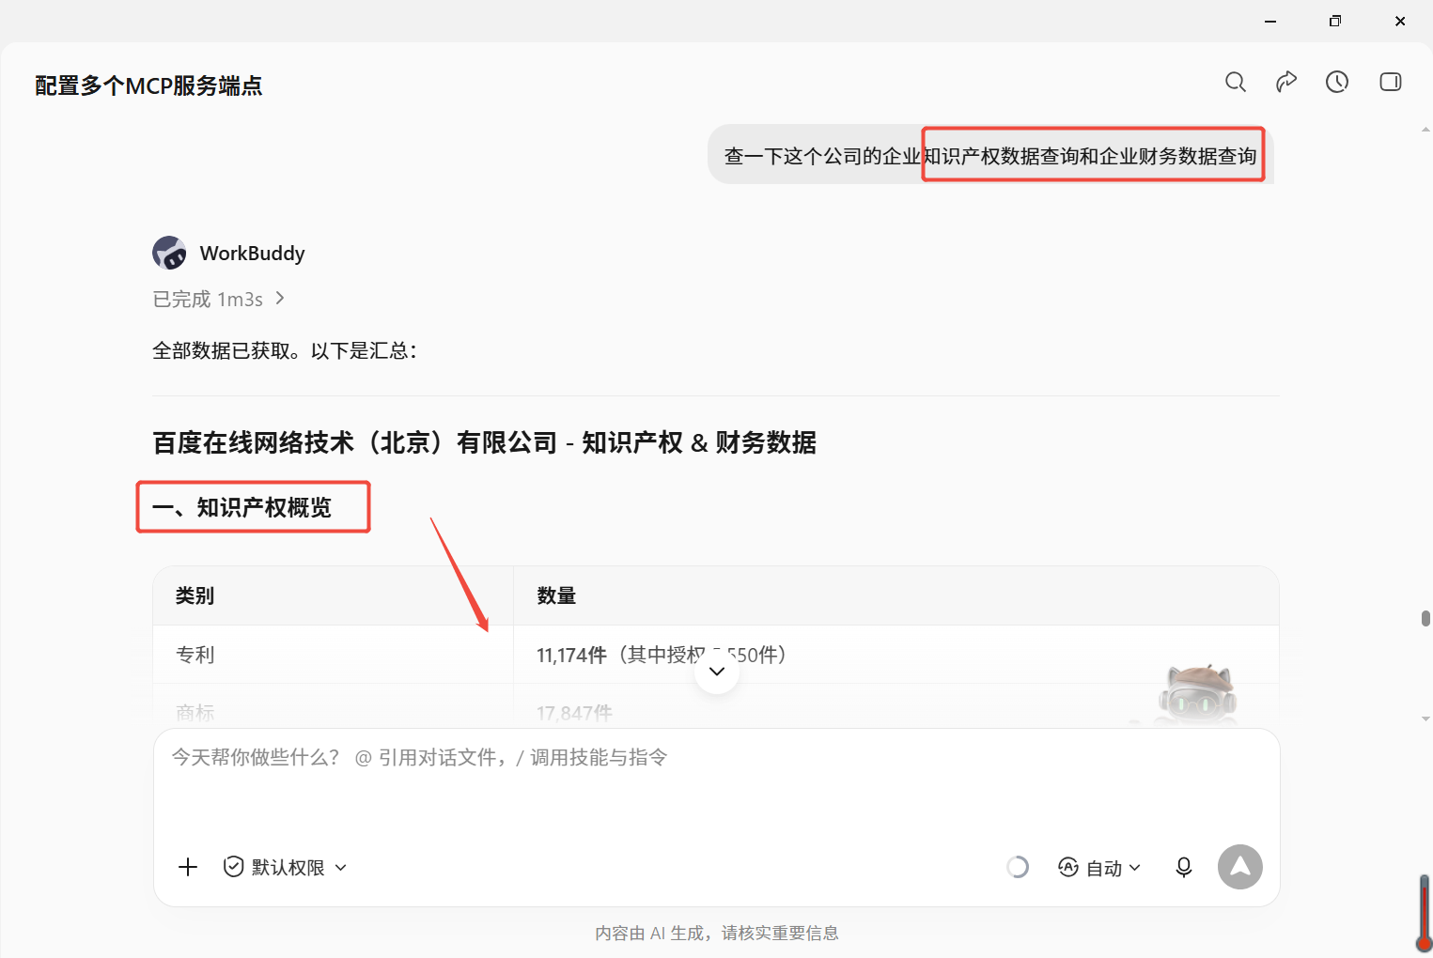Toggle the side panel icon

[x=1391, y=83]
